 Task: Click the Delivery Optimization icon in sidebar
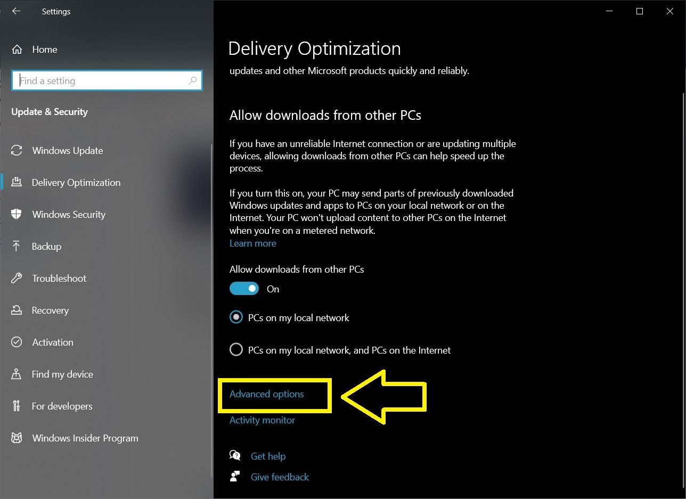tap(17, 182)
